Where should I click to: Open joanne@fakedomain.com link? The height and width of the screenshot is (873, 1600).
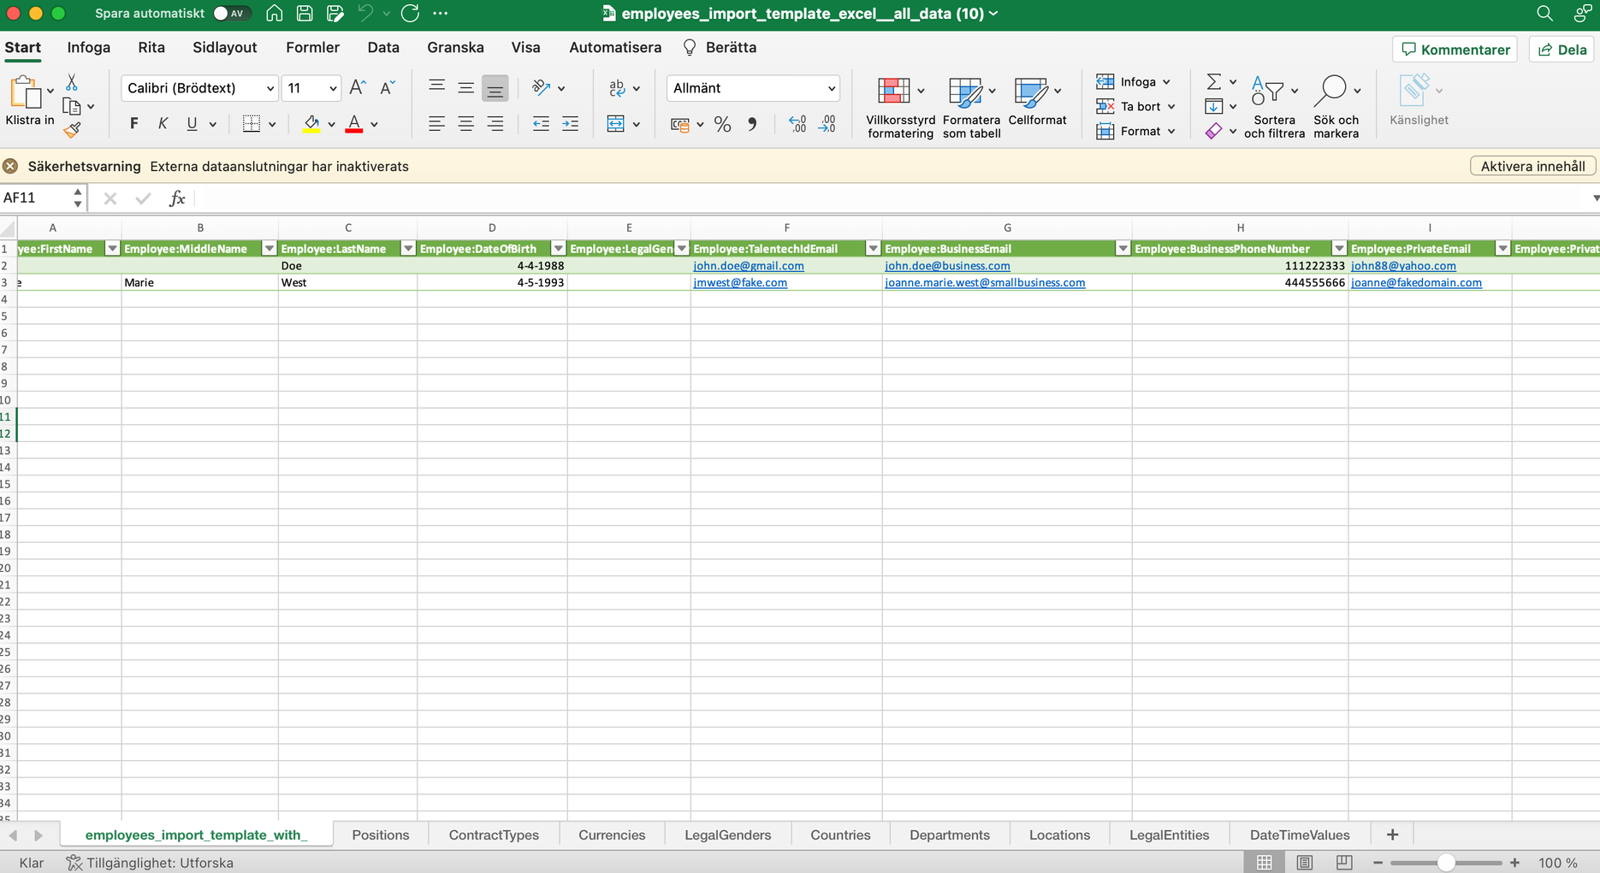[1416, 283]
